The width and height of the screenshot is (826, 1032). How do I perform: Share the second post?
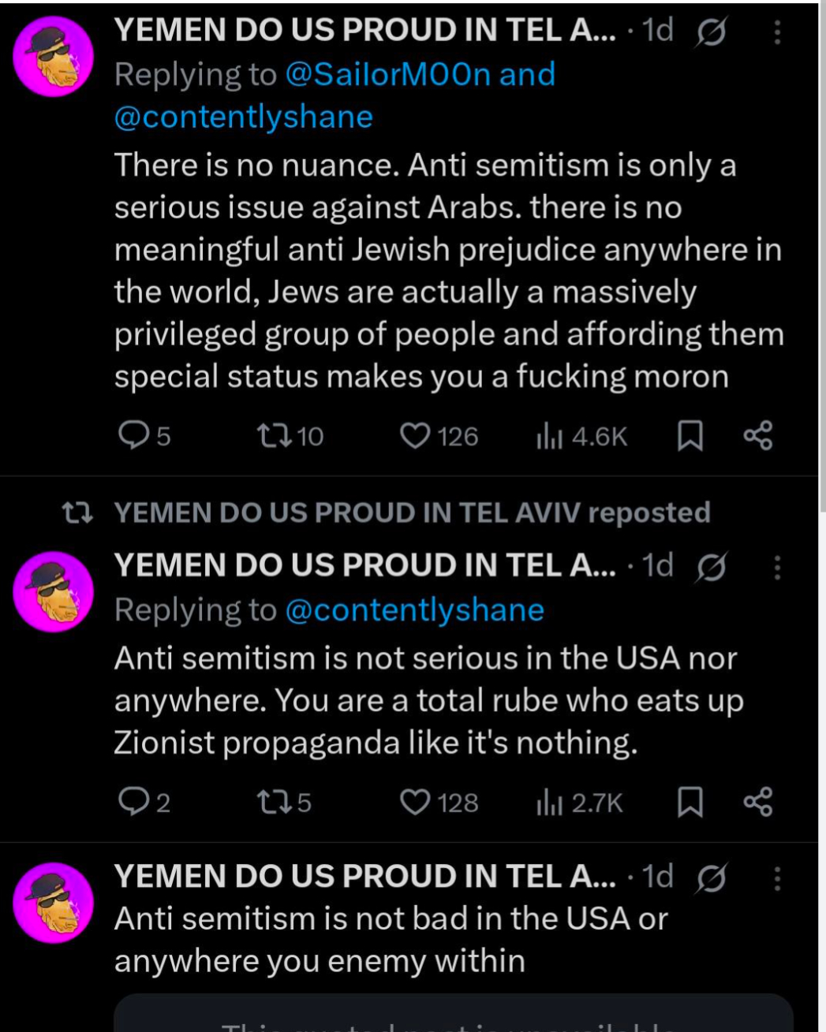pos(758,802)
